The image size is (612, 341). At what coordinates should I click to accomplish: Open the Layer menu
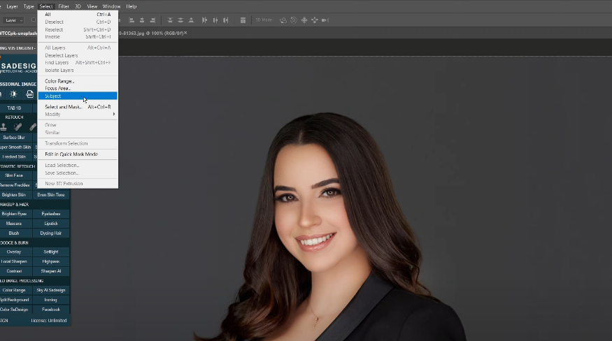[12, 6]
